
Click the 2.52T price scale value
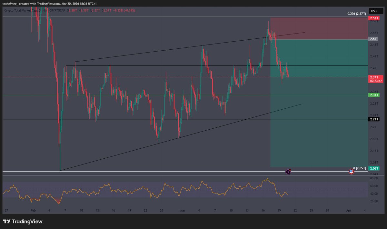374,33
